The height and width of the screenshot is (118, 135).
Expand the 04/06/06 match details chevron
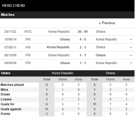(131, 63)
